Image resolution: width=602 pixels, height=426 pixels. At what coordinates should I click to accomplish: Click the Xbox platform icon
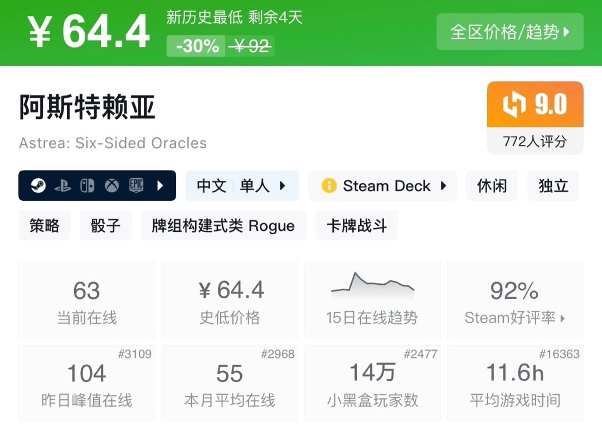click(x=112, y=186)
